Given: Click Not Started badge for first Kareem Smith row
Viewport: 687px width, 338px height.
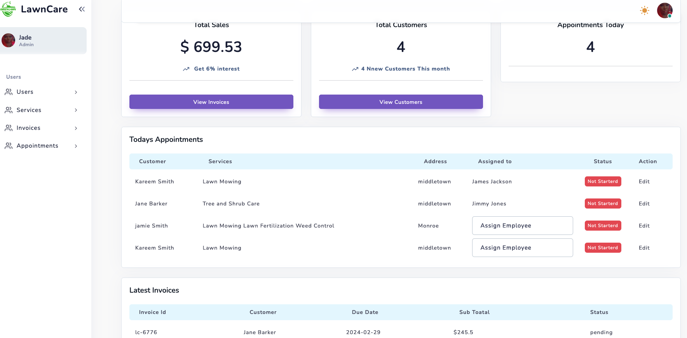Looking at the screenshot, I should (x=603, y=181).
